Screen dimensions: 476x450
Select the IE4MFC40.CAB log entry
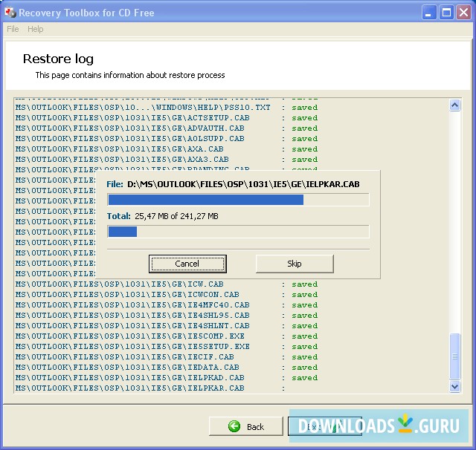point(167,305)
